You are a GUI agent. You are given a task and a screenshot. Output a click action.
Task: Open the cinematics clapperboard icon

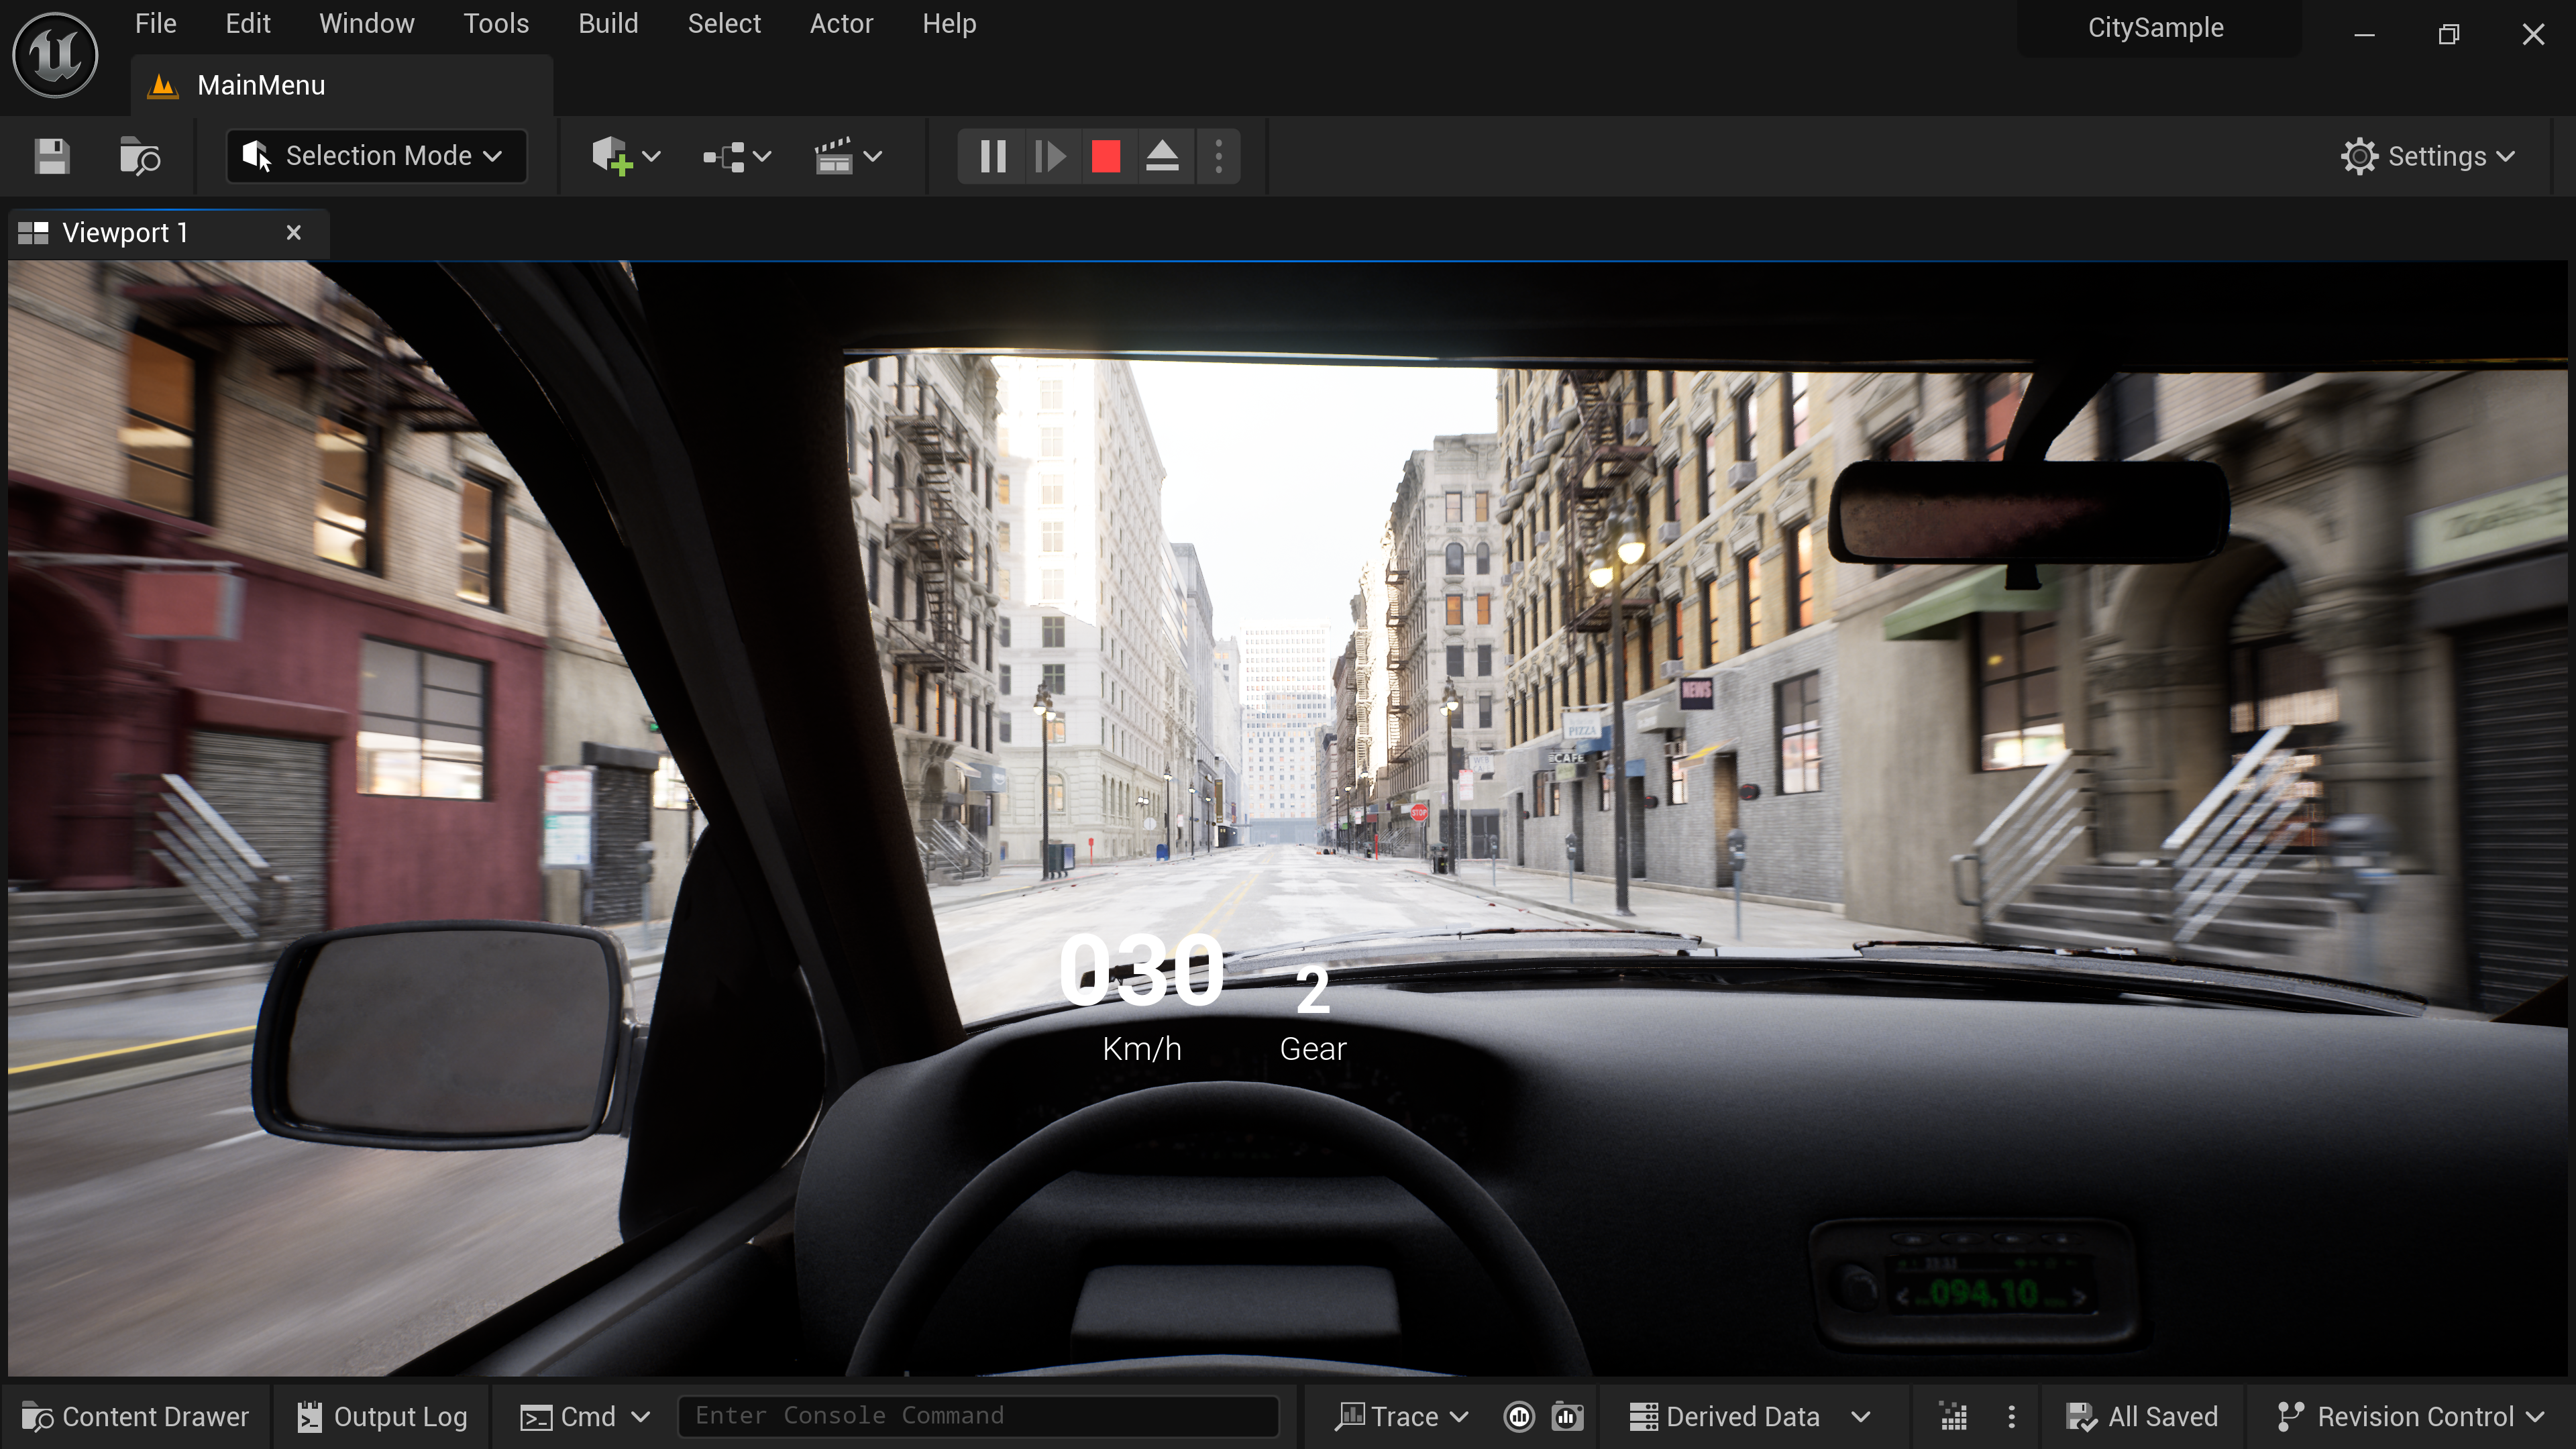tap(835, 157)
